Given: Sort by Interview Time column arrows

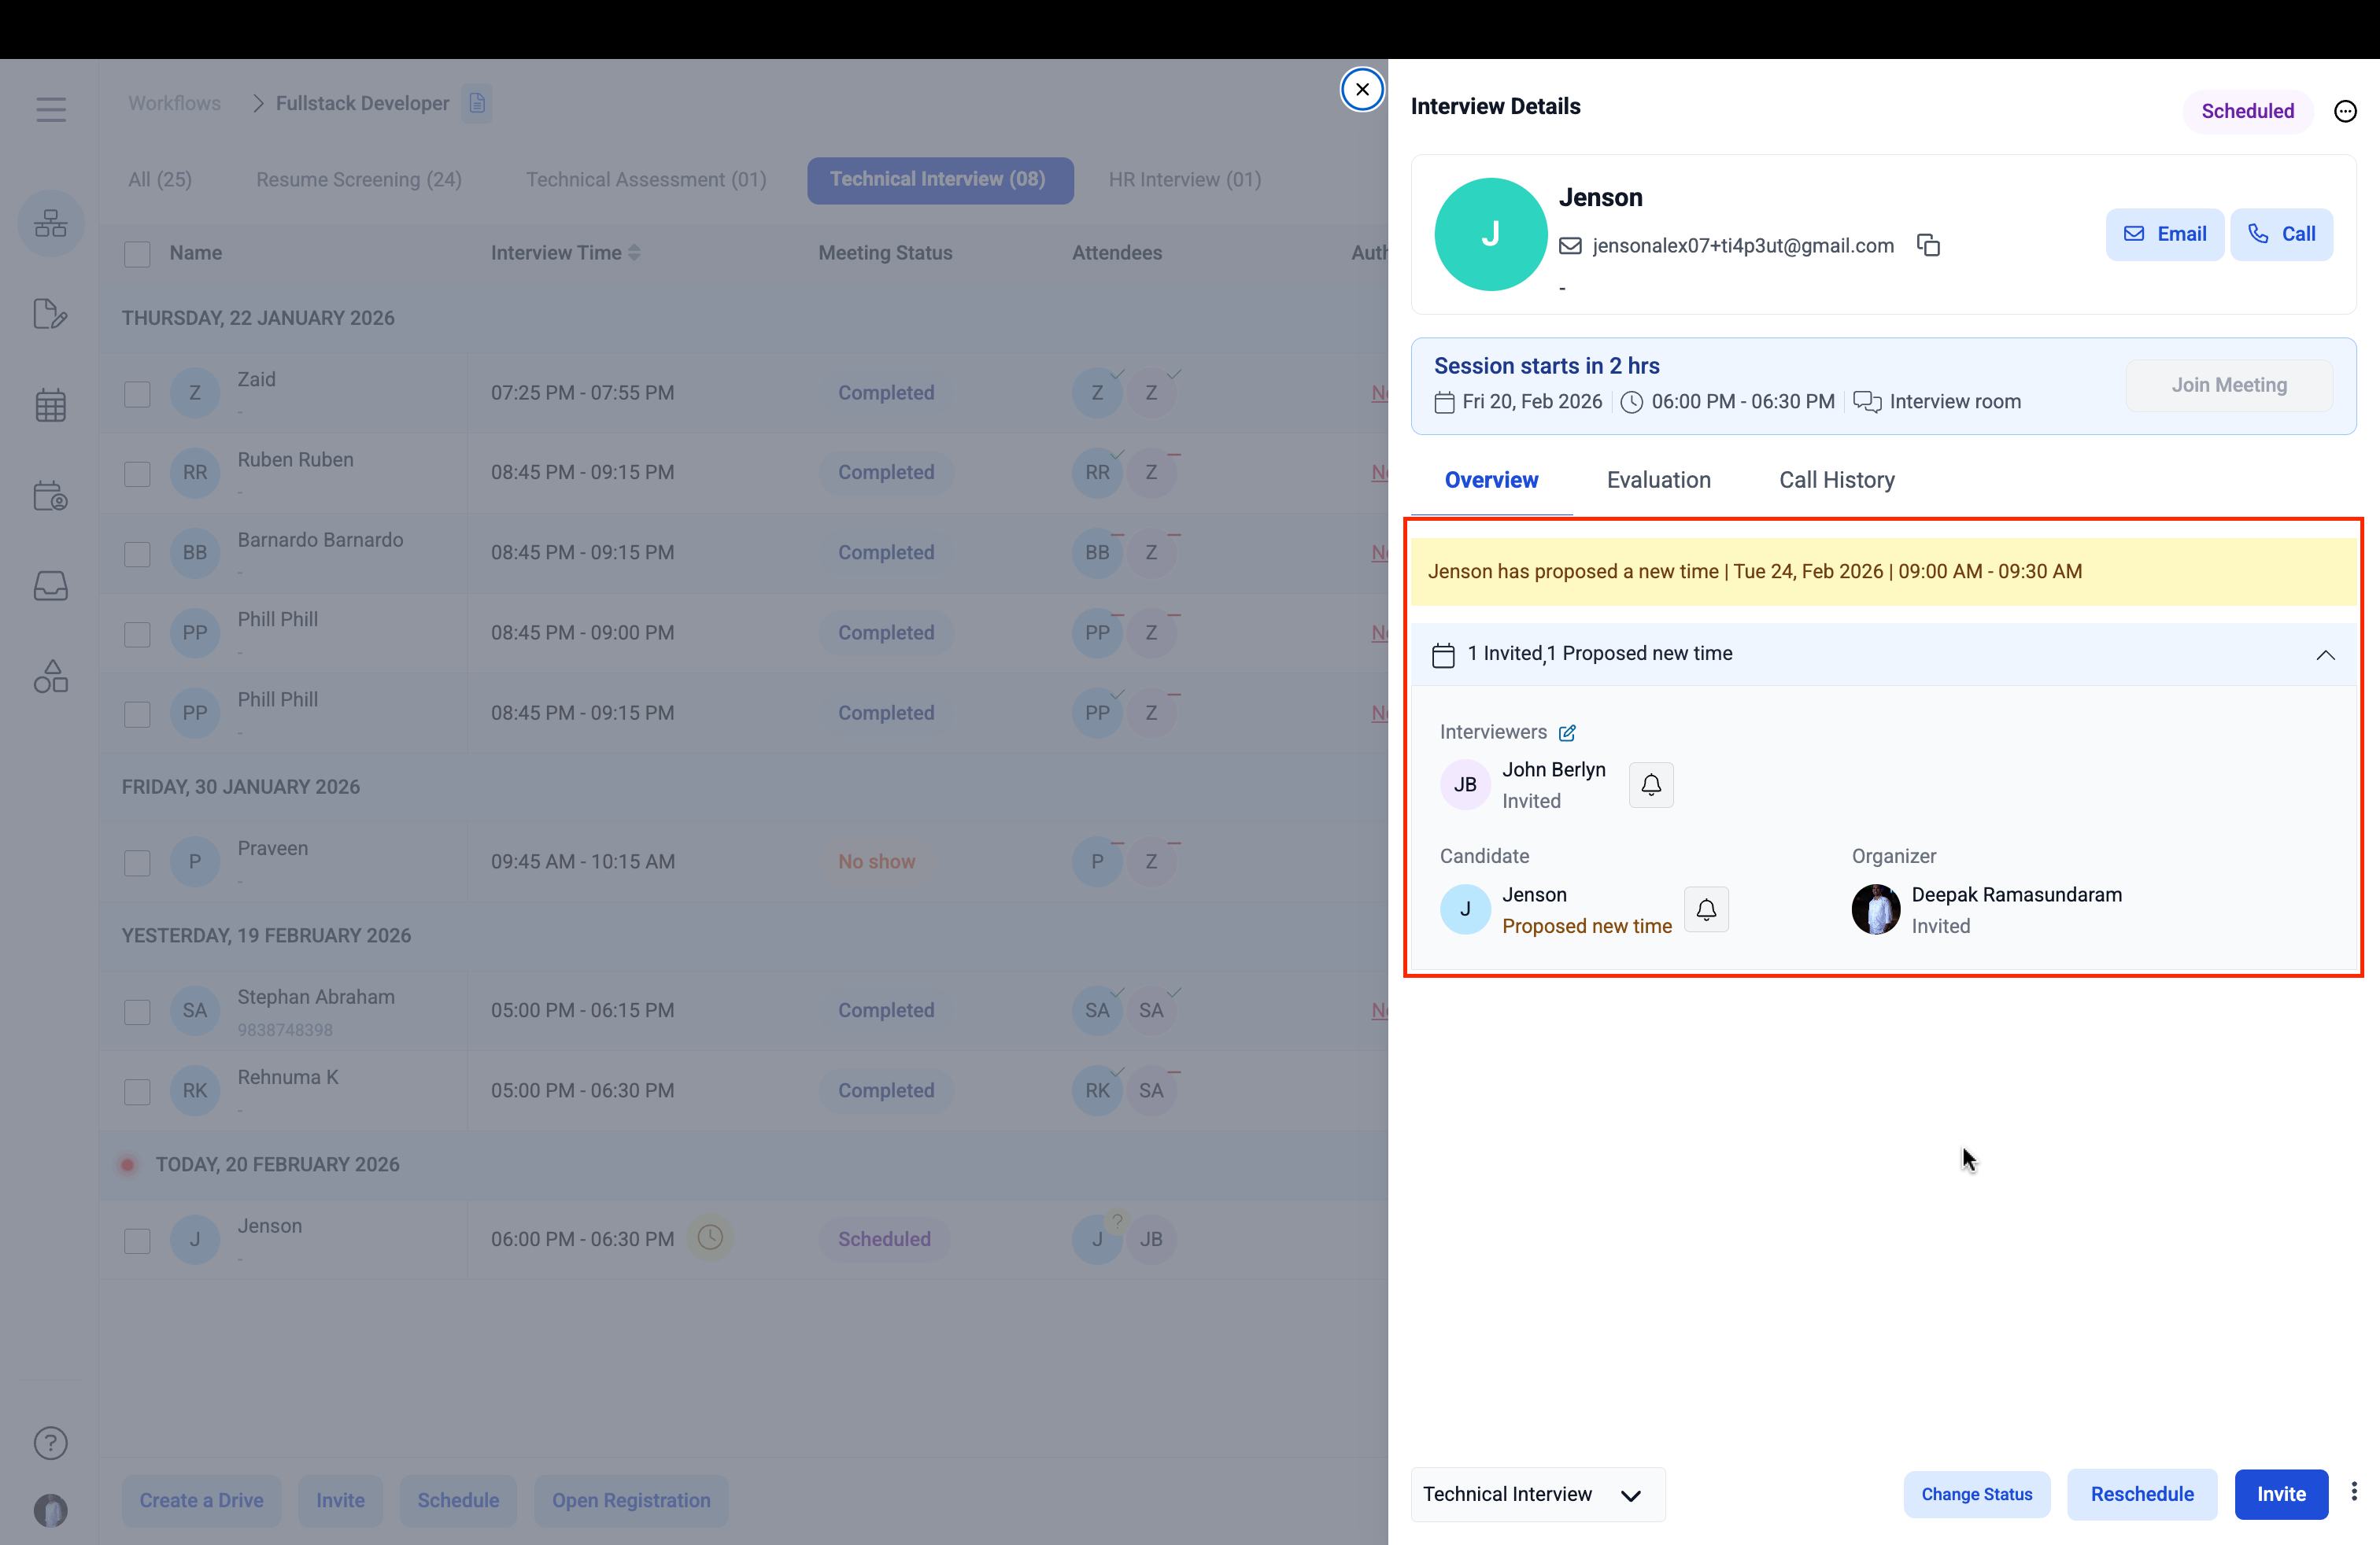Looking at the screenshot, I should tap(634, 253).
